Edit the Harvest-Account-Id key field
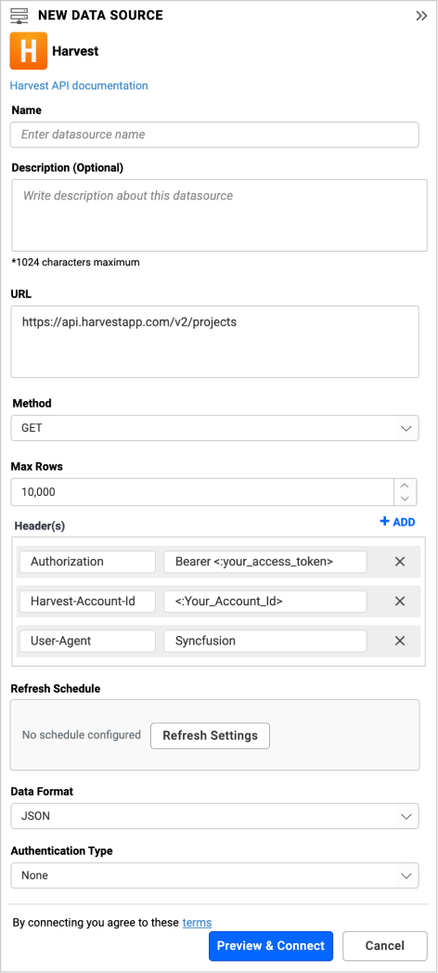The height and width of the screenshot is (973, 438). pyautogui.click(x=87, y=602)
